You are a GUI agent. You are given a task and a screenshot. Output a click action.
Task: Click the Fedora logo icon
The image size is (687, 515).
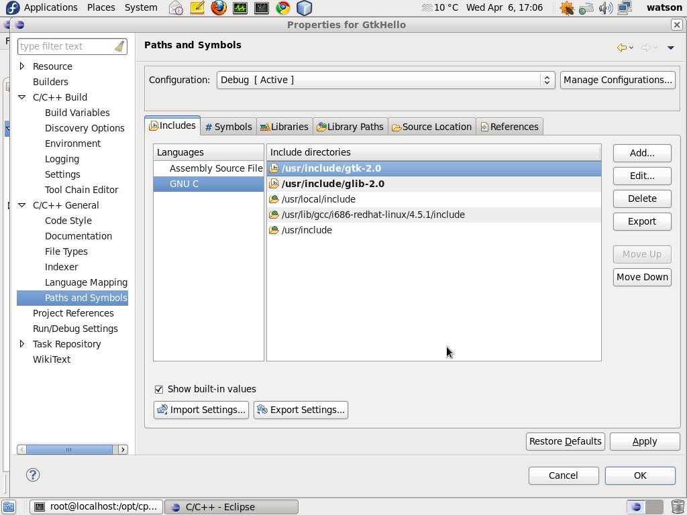12,8
